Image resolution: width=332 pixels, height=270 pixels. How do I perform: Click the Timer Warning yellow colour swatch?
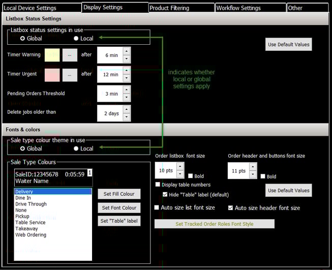tap(52, 55)
